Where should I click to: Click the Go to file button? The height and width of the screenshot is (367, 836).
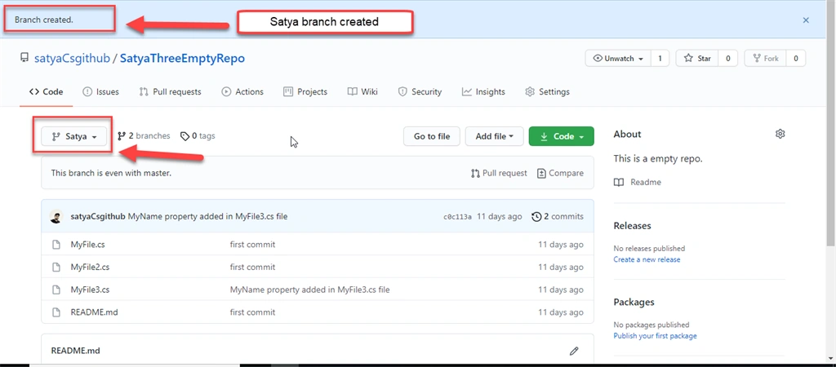tap(432, 136)
